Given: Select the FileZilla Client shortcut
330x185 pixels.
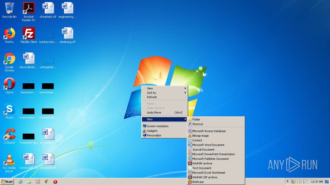Looking at the screenshot, I should tap(29, 35).
